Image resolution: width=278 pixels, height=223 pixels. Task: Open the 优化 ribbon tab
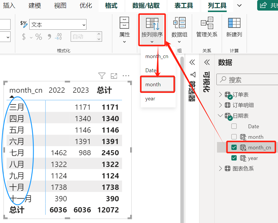86,6
